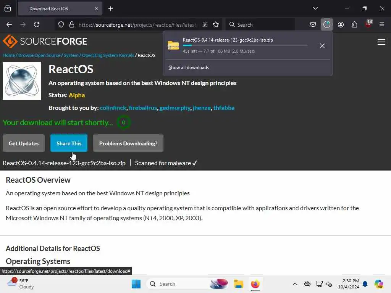
Task: Follow the Home breadcrumb link
Action: tap(9, 55)
